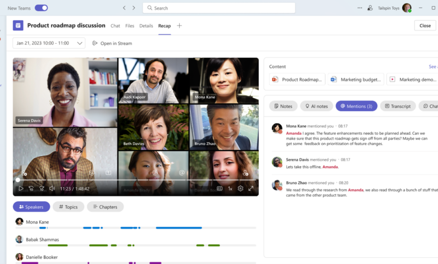This screenshot has width=438, height=264.
Task: Click Aadi Kapoor video tile
Action: pyautogui.click(x=153, y=81)
